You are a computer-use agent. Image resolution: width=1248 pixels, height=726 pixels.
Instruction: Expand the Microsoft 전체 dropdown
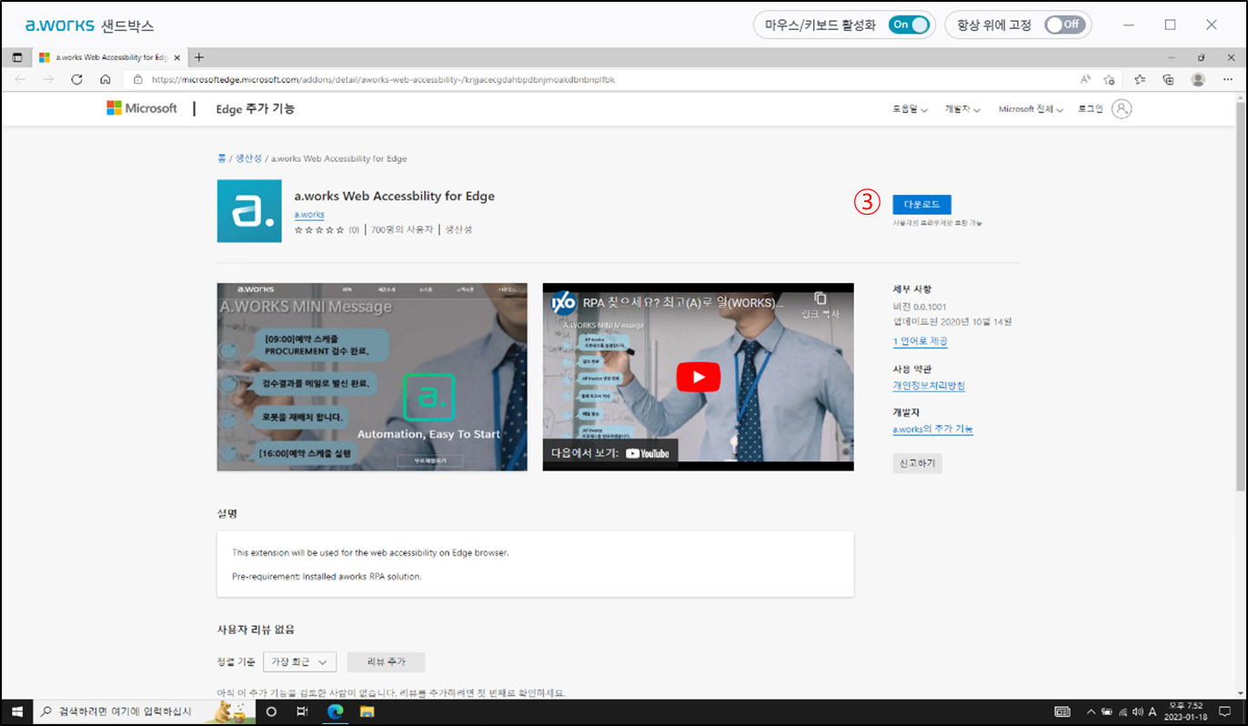tap(1030, 109)
